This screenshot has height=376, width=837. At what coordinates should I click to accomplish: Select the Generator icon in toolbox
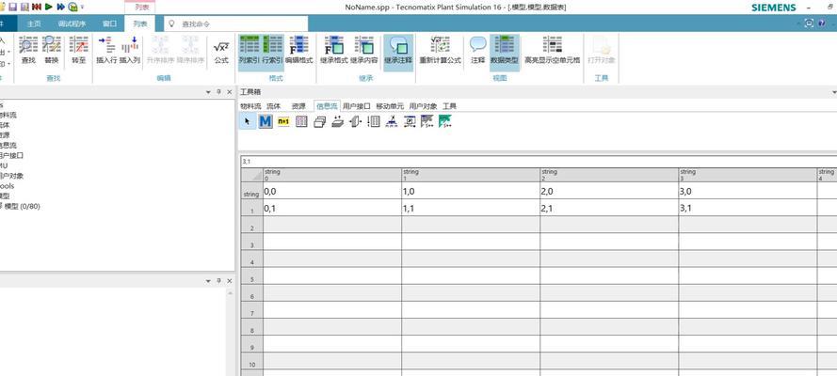(410, 121)
